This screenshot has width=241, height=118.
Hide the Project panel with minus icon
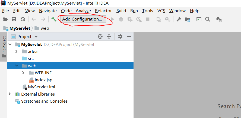pos(129,36)
